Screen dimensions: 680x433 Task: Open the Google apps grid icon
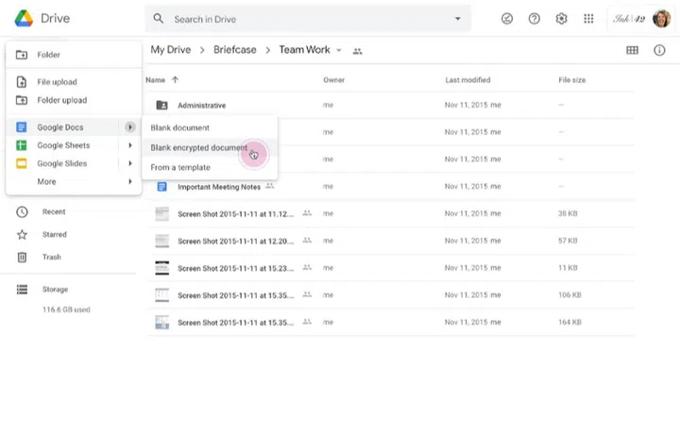coord(589,19)
